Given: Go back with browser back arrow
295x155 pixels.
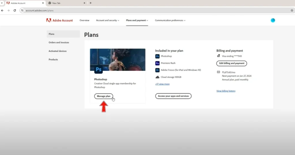Looking at the screenshot, I should [x=2, y=11].
